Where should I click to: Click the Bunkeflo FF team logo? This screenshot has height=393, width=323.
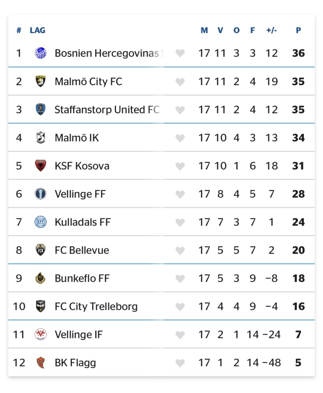pyautogui.click(x=41, y=278)
